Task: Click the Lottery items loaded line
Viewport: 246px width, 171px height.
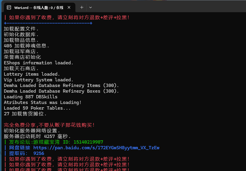Action: [32, 74]
